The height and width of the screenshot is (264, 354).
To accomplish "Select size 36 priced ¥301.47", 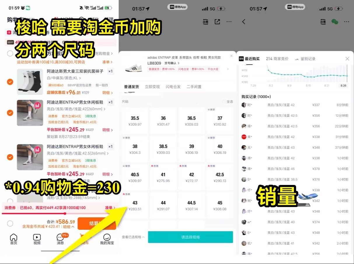I will [163, 121].
